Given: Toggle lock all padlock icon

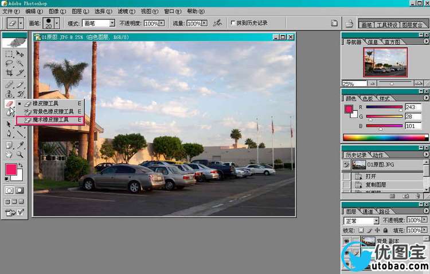Looking at the screenshot, I should 386,230.
